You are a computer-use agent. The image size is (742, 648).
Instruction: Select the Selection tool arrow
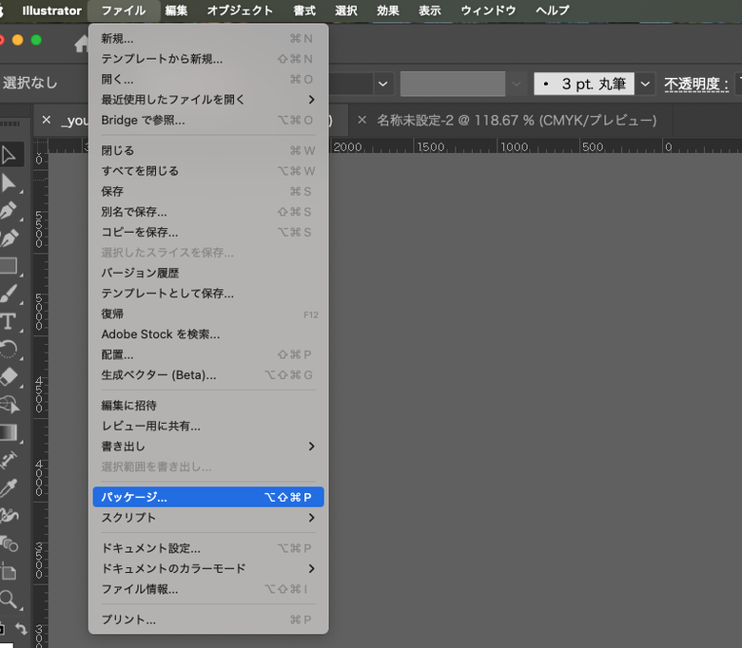[9, 155]
